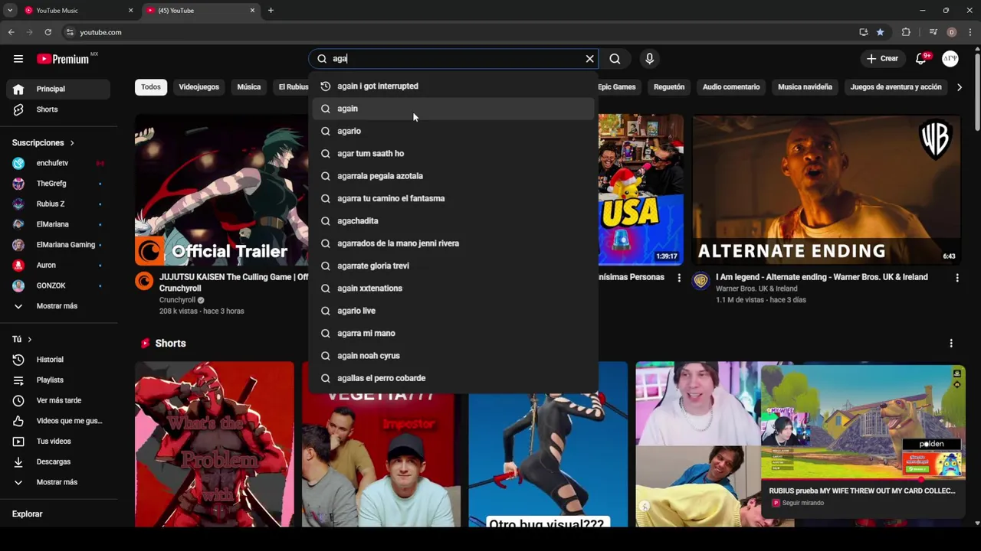
Task: Go back with the browser back arrow
Action: [11, 32]
